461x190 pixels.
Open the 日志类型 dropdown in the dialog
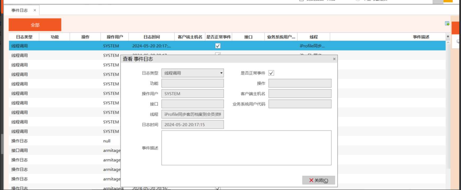click(x=221, y=73)
